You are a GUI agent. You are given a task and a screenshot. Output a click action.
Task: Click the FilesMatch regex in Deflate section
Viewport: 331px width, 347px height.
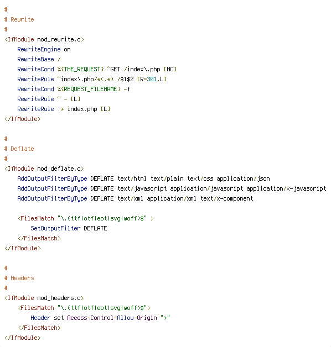[102, 218]
